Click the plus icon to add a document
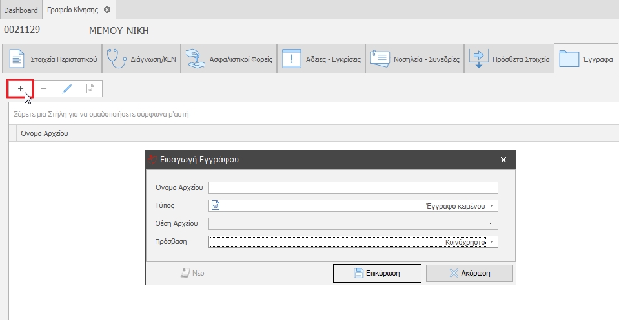 [x=21, y=89]
